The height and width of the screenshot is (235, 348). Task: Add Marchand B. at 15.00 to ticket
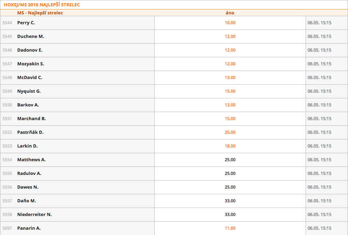pos(230,119)
